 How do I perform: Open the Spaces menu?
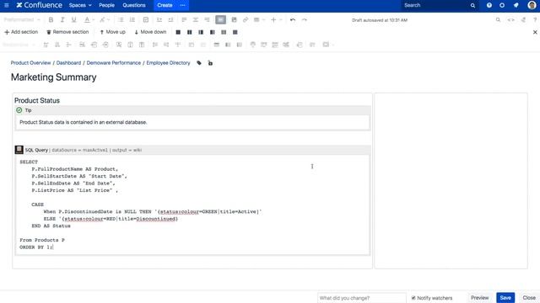[80, 5]
